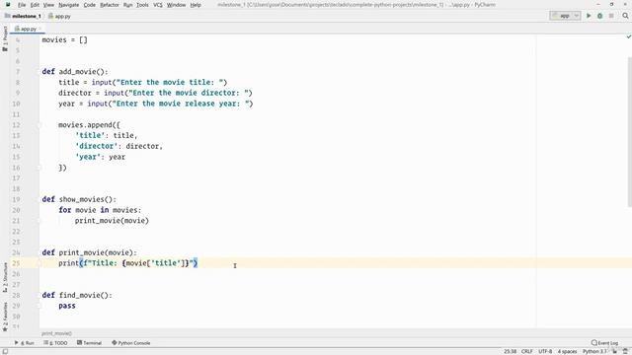
Task: Click the inspections profile icon in the status bar
Action: 625,351
